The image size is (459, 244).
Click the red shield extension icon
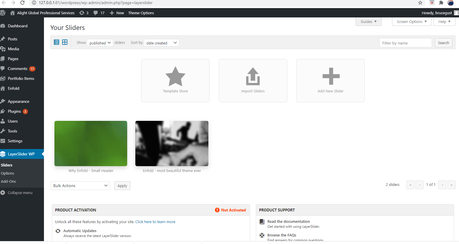(432, 3)
